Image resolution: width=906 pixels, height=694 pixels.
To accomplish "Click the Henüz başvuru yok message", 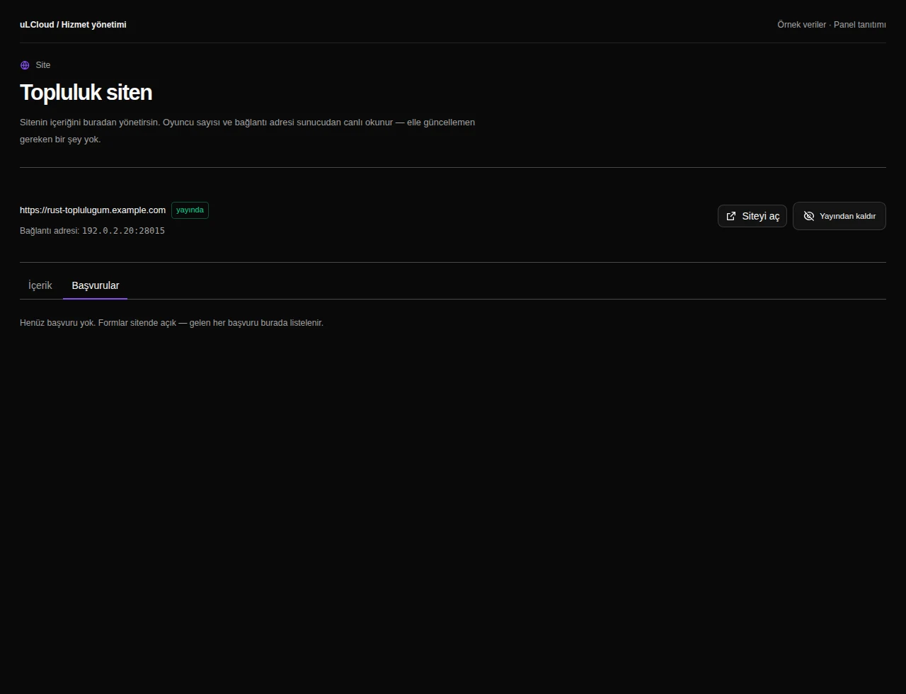I will (171, 323).
